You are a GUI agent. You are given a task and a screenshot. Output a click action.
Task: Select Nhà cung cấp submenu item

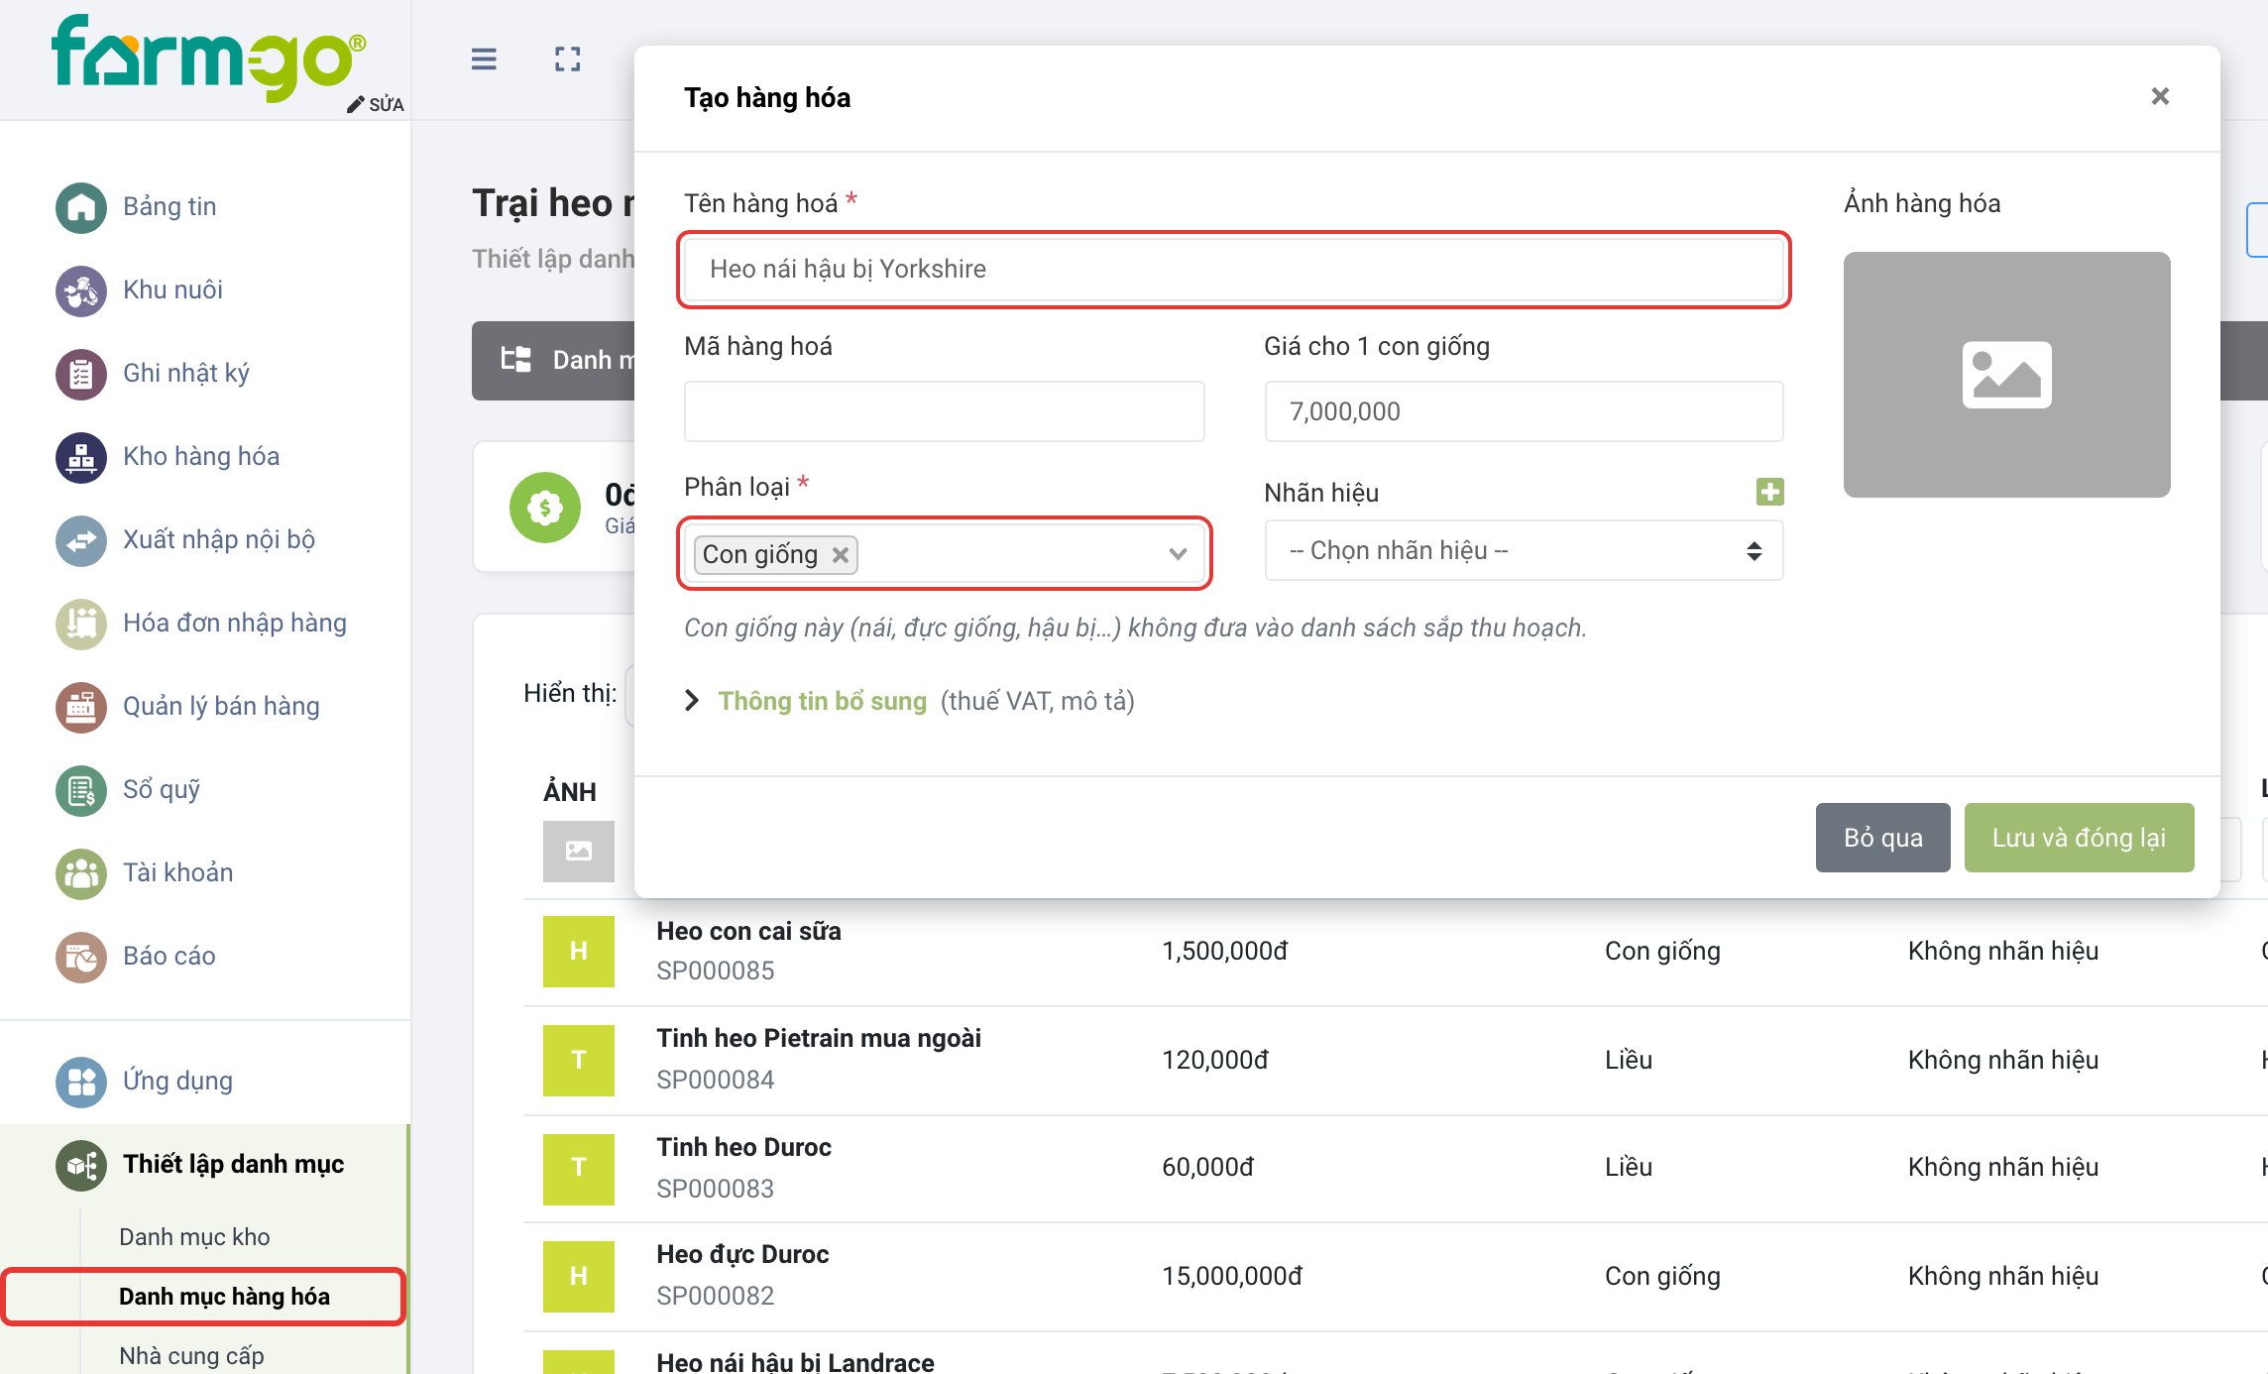(x=191, y=1355)
